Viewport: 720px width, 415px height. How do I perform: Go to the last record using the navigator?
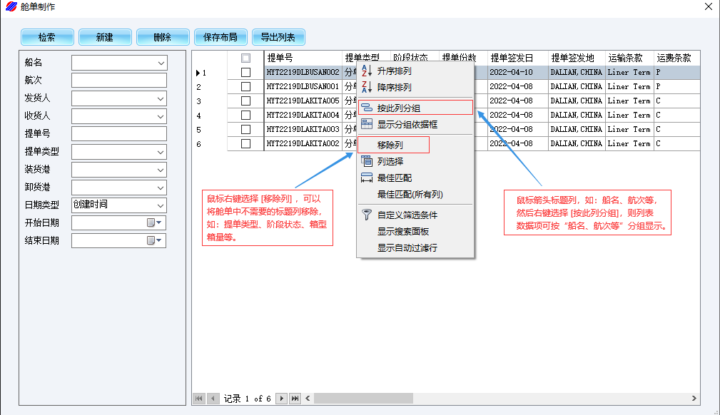295,399
